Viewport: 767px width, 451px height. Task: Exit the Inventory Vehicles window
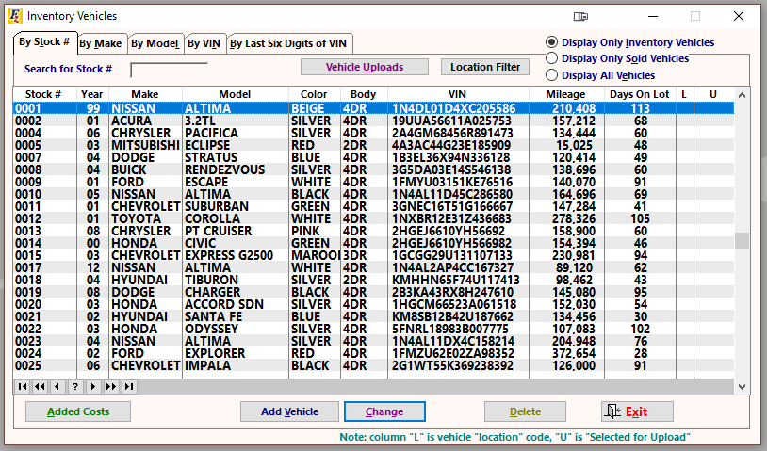[637, 411]
